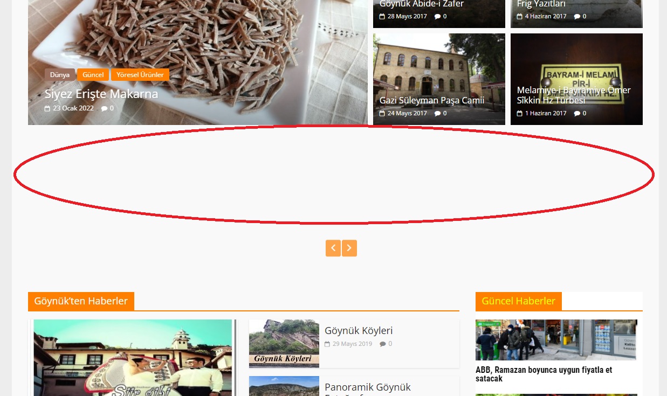The image size is (667, 396).
Task: Click comment icon under Göynük Köyleri
Action: 383,344
